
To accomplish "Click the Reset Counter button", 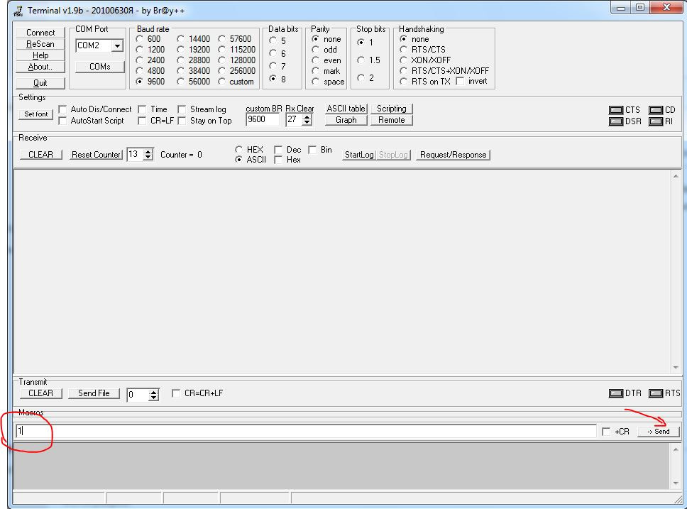I will coord(96,155).
